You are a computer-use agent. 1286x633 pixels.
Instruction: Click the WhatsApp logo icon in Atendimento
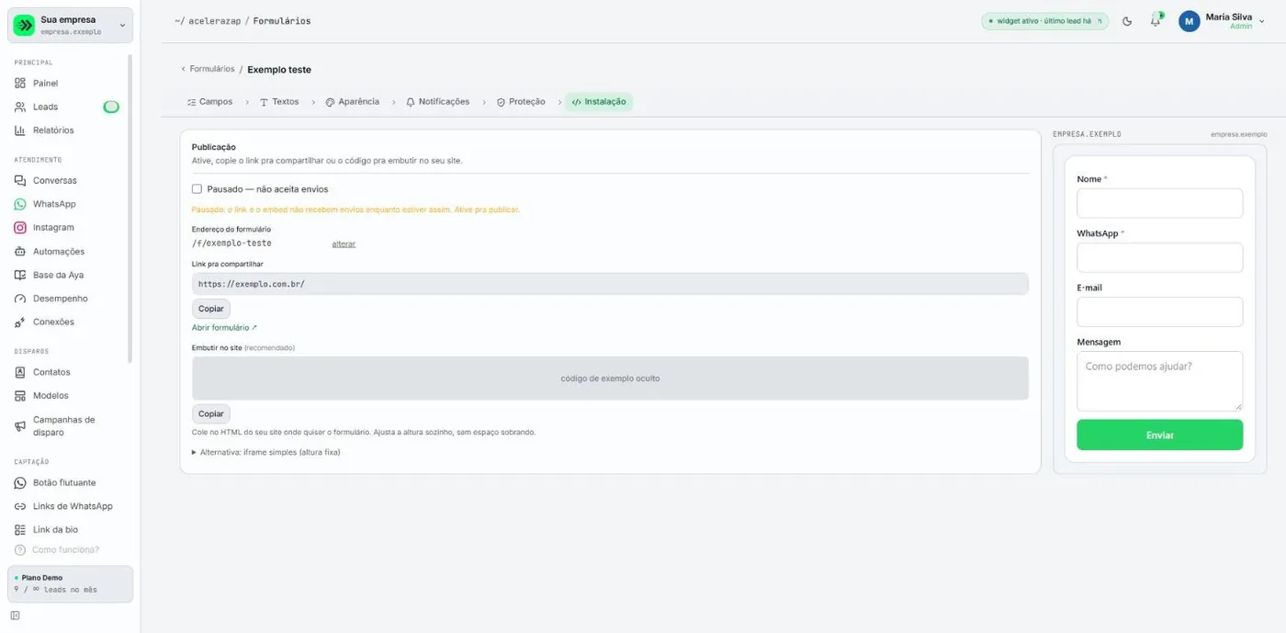pyautogui.click(x=20, y=204)
